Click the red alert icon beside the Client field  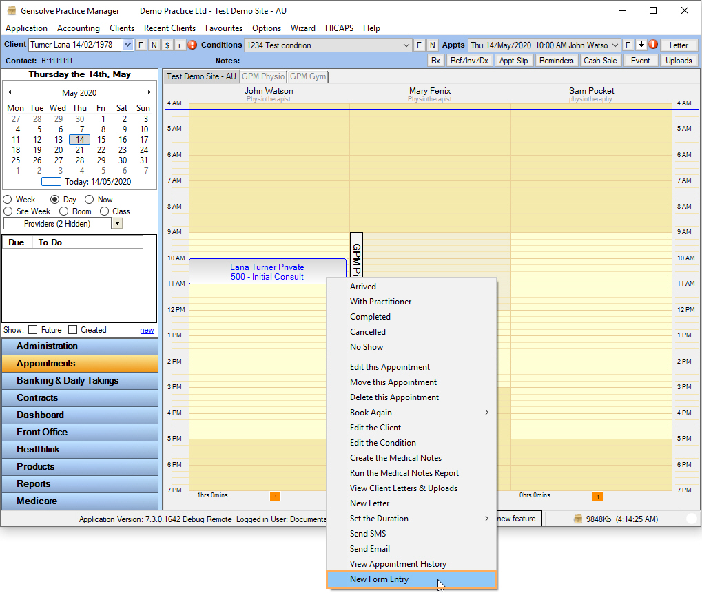(192, 45)
